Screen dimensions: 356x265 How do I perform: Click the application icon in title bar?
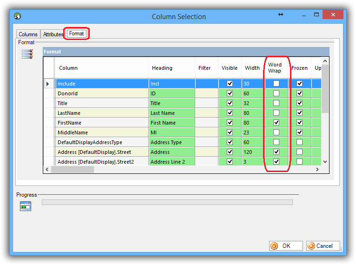tap(18, 17)
